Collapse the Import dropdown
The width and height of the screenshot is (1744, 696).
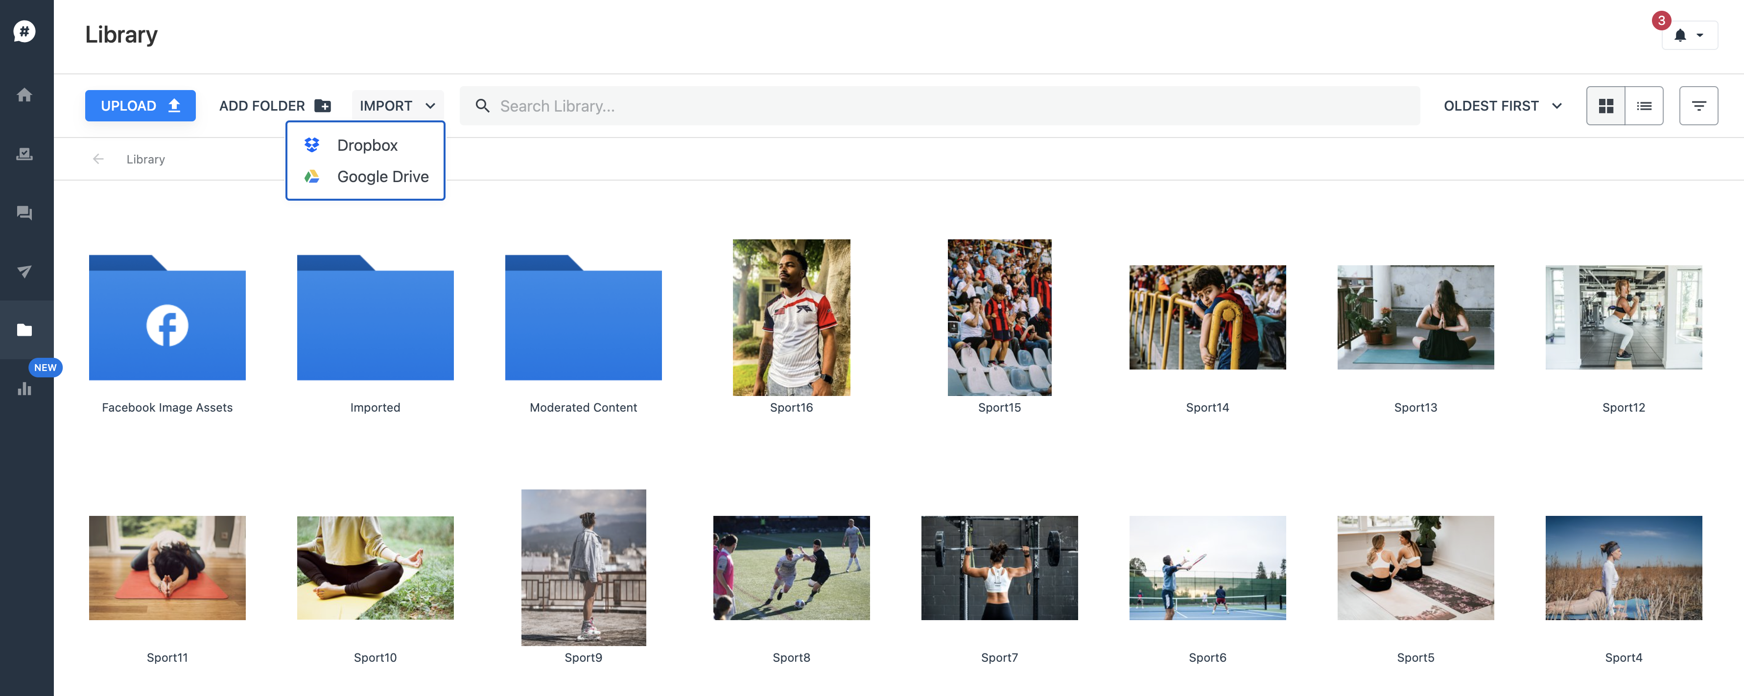(398, 106)
